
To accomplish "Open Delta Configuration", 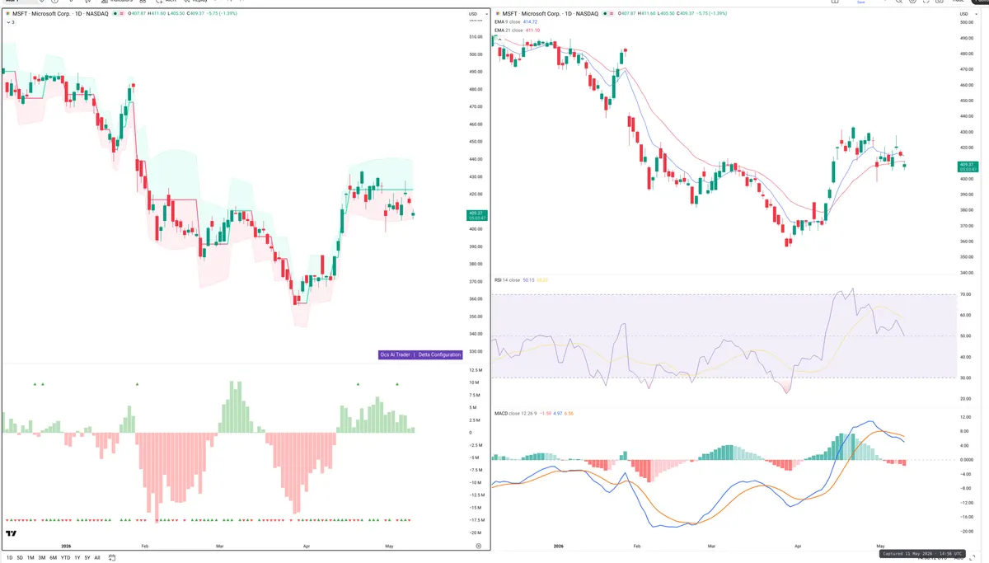I will pos(441,354).
